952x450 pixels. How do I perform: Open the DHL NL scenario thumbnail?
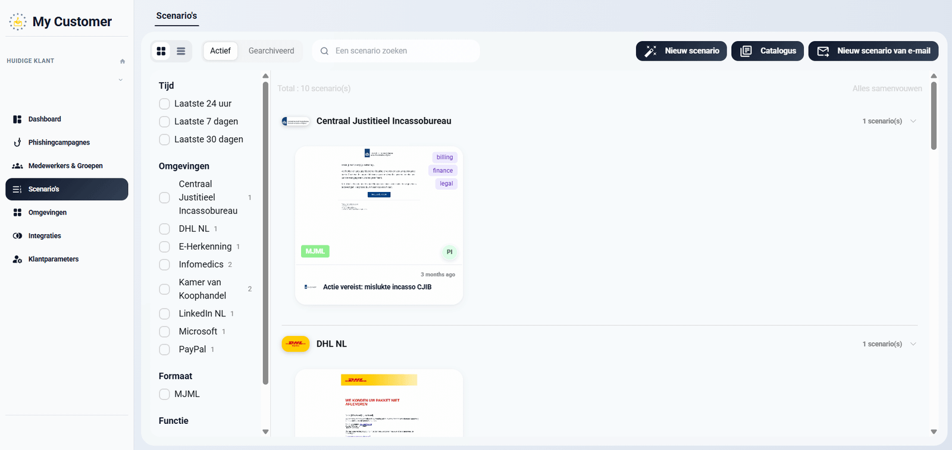tap(379, 404)
